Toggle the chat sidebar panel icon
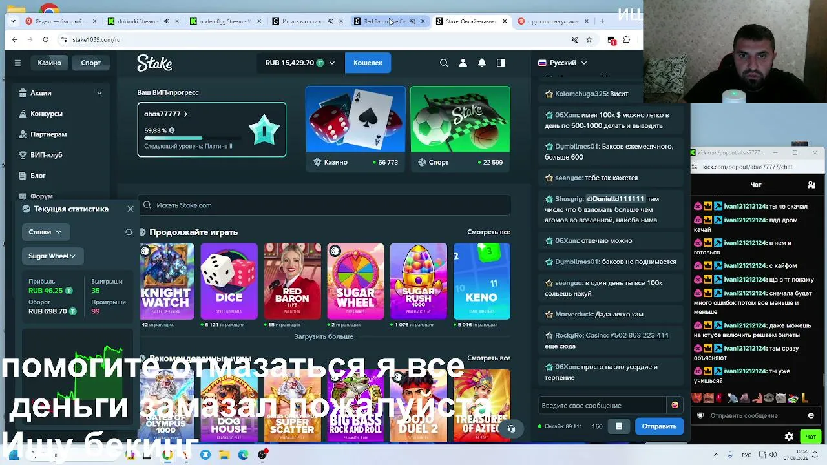The height and width of the screenshot is (465, 827). click(501, 63)
